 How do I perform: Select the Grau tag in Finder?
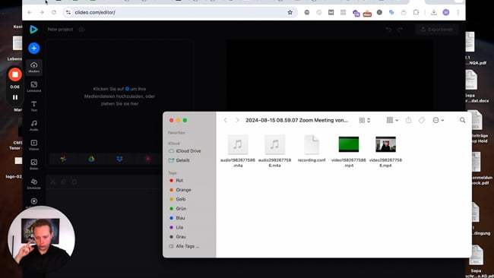click(x=178, y=237)
